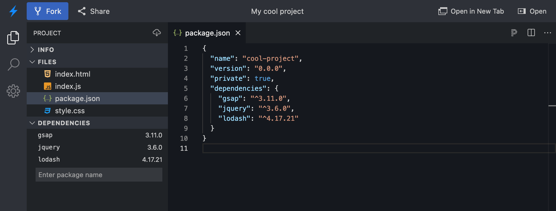The width and height of the screenshot is (556, 211).
Task: Click the Prettier format icon
Action: (x=514, y=33)
